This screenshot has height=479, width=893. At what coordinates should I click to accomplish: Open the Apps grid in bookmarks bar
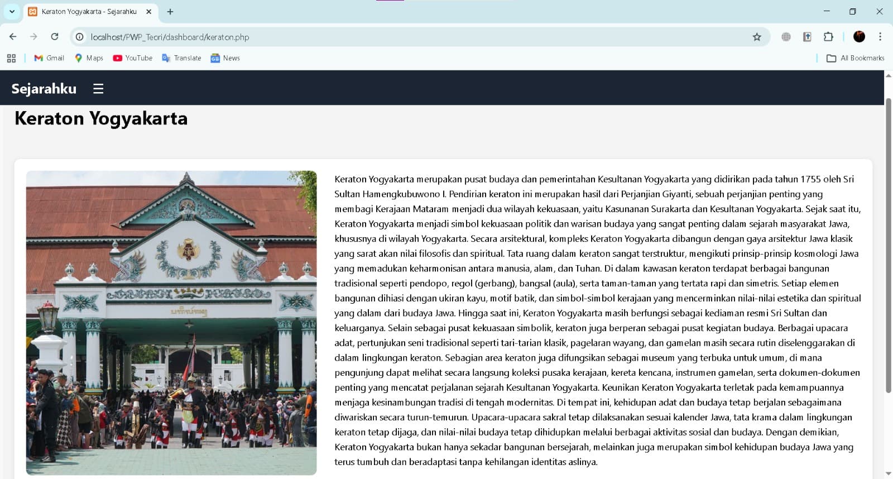[11, 58]
